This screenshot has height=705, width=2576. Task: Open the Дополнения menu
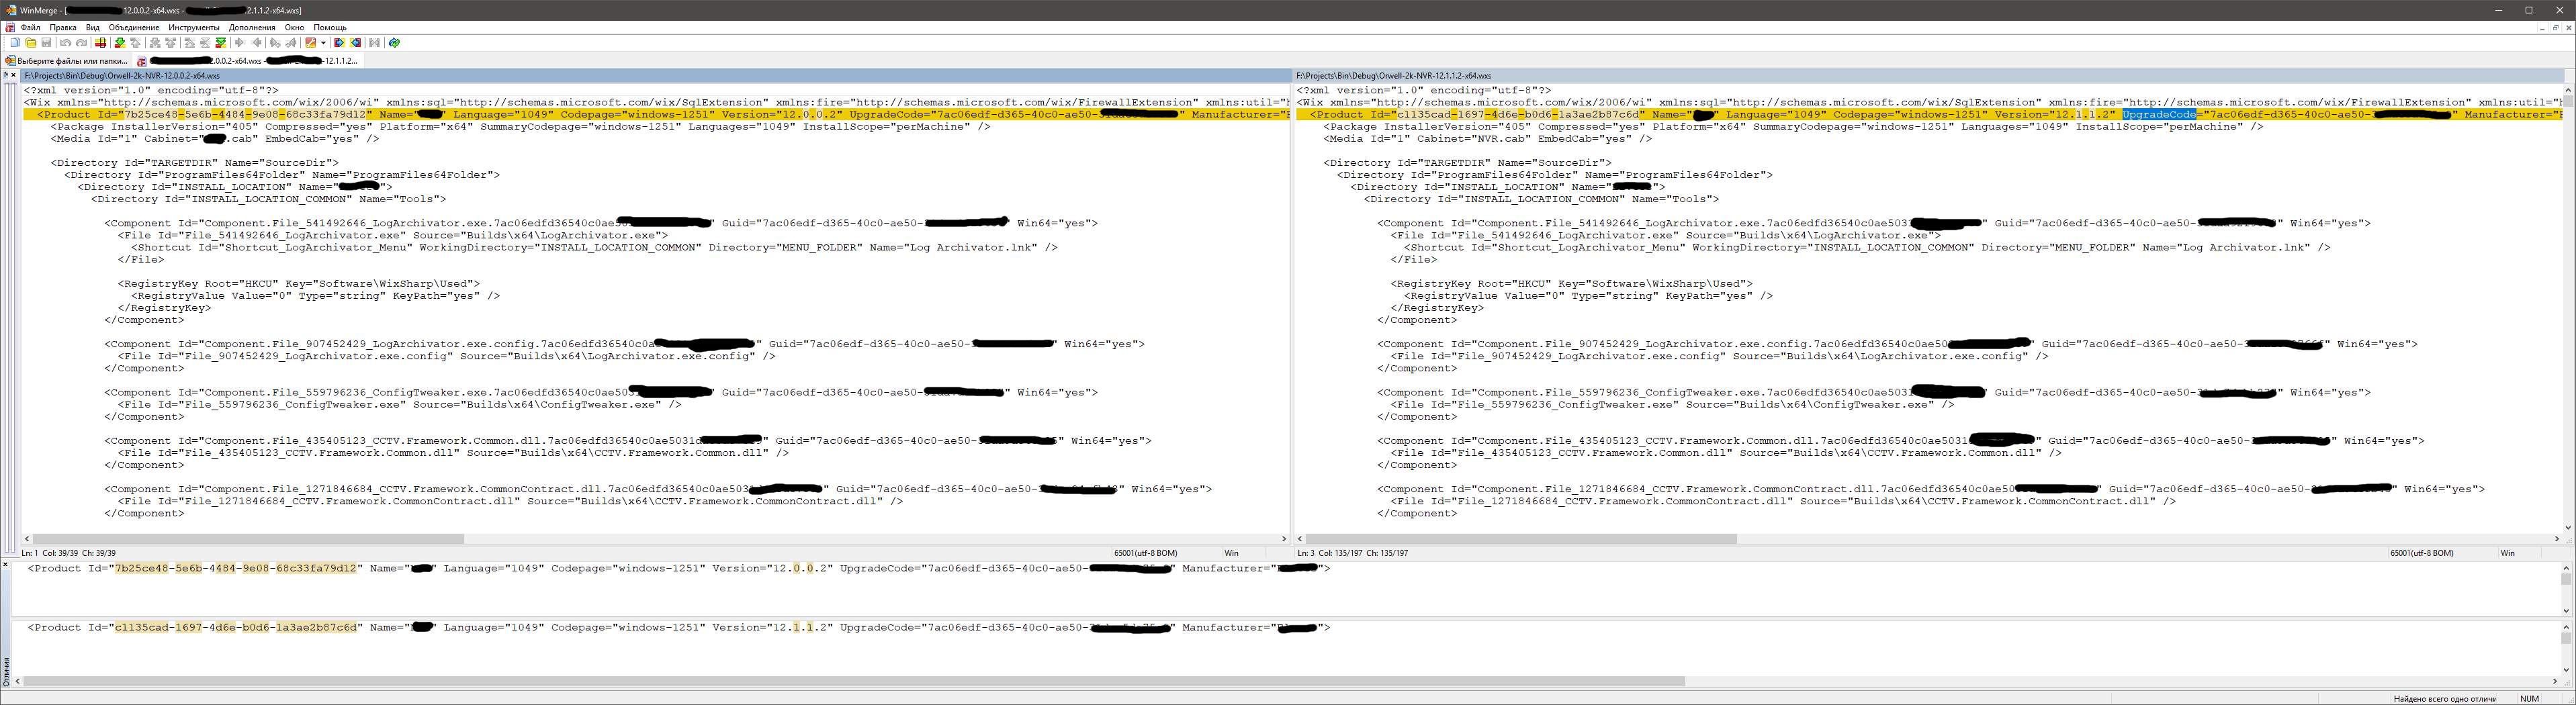pos(252,28)
